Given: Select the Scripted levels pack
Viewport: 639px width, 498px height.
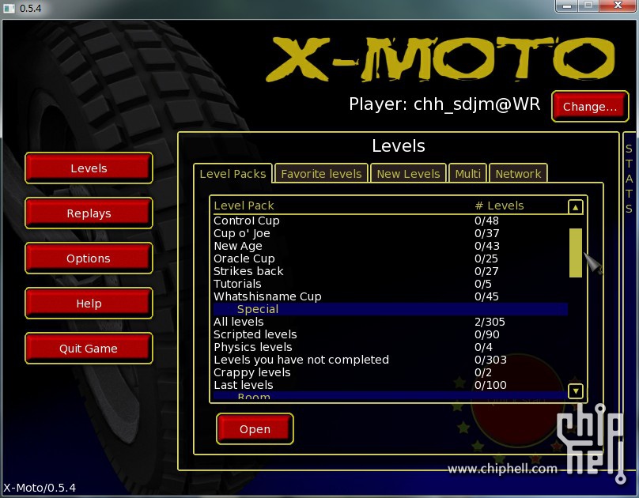Looking at the screenshot, I should coord(391,334).
